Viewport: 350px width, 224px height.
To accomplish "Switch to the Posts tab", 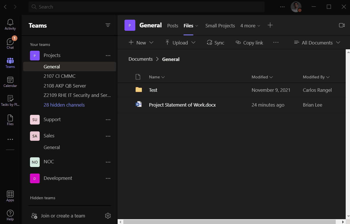I will click(172, 26).
